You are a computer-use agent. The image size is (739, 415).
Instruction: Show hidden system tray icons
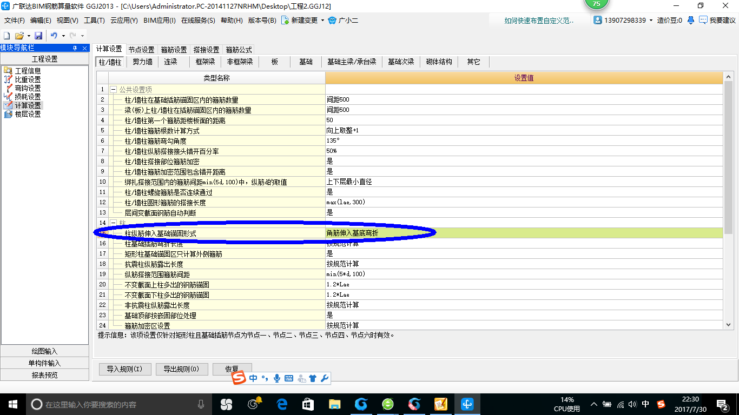594,404
